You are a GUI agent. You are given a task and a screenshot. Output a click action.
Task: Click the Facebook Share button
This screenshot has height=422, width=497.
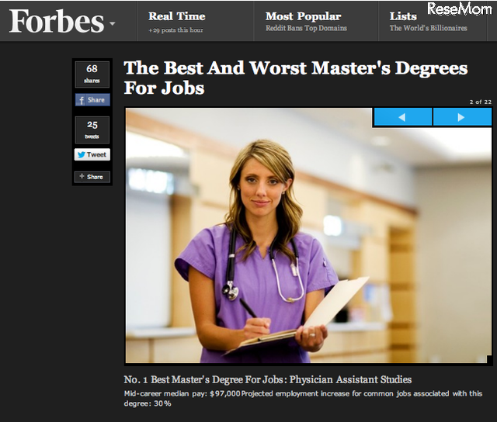92,100
